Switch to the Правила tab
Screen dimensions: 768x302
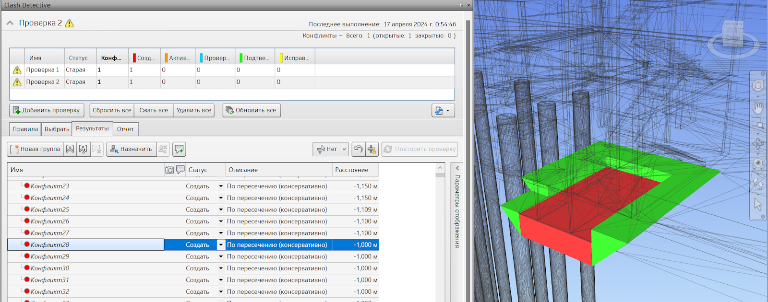pos(25,129)
